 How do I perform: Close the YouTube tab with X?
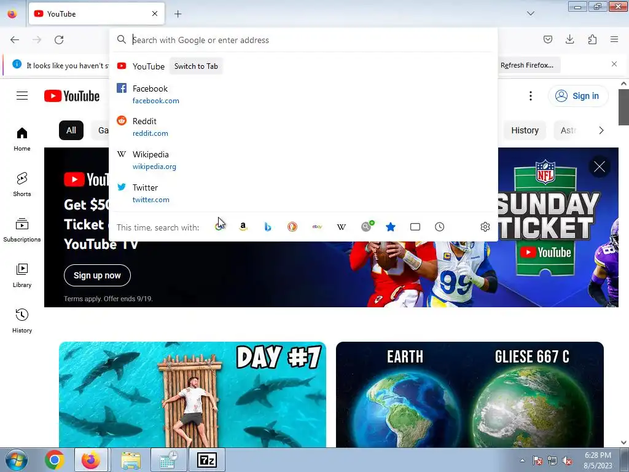pyautogui.click(x=155, y=14)
